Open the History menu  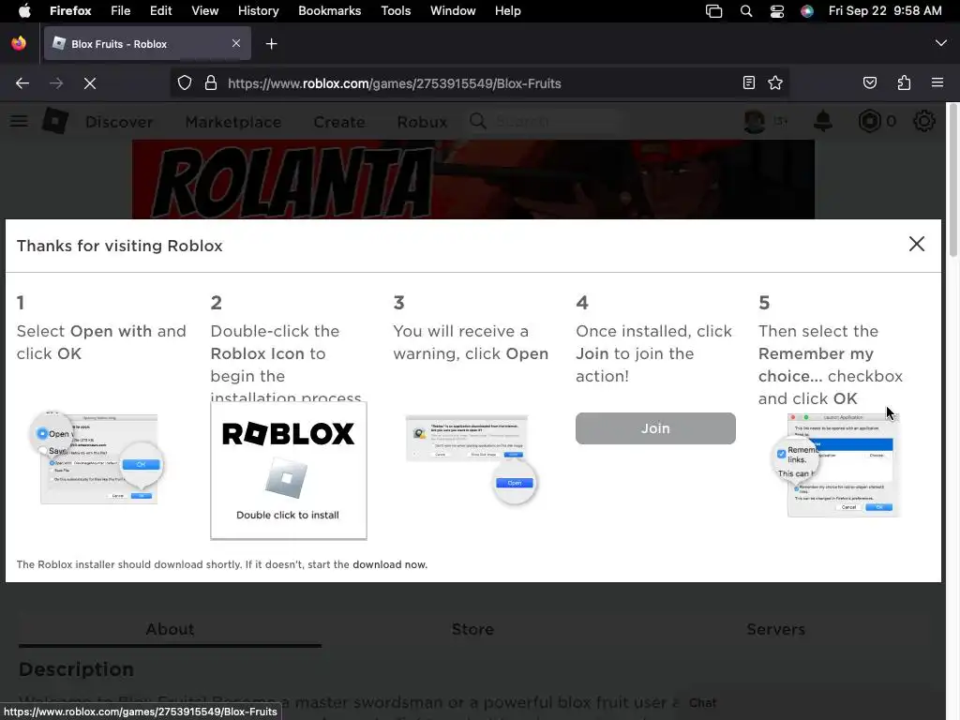pos(259,11)
